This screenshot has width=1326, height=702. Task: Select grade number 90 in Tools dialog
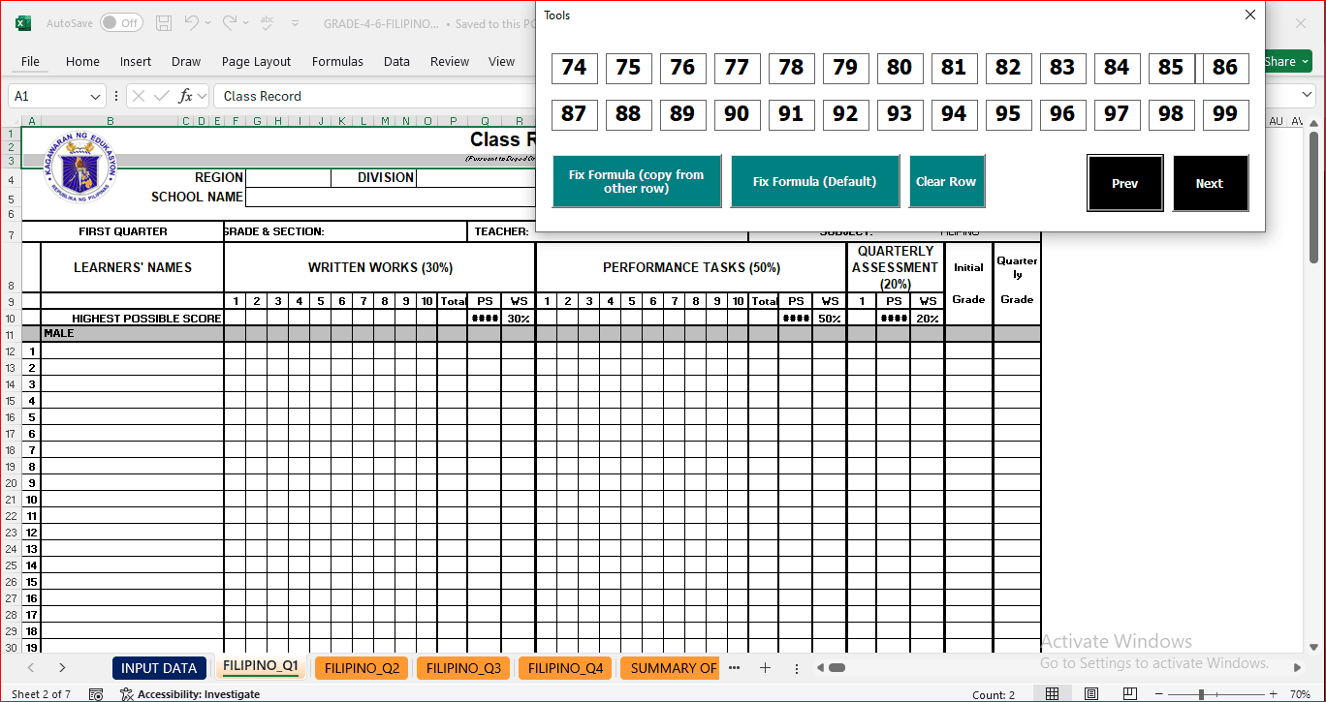coord(737,114)
